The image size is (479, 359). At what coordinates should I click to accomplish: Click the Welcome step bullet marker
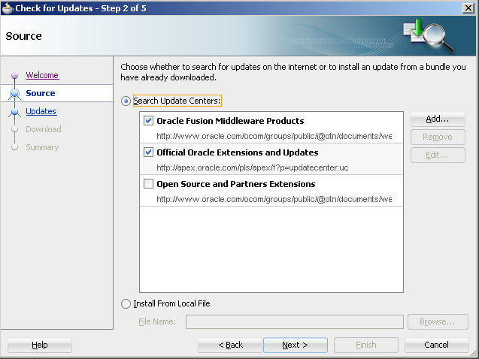click(x=15, y=75)
